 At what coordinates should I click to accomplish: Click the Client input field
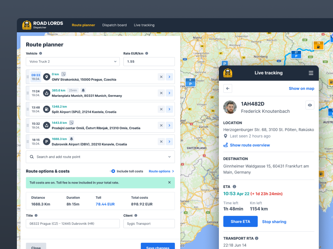149,224
